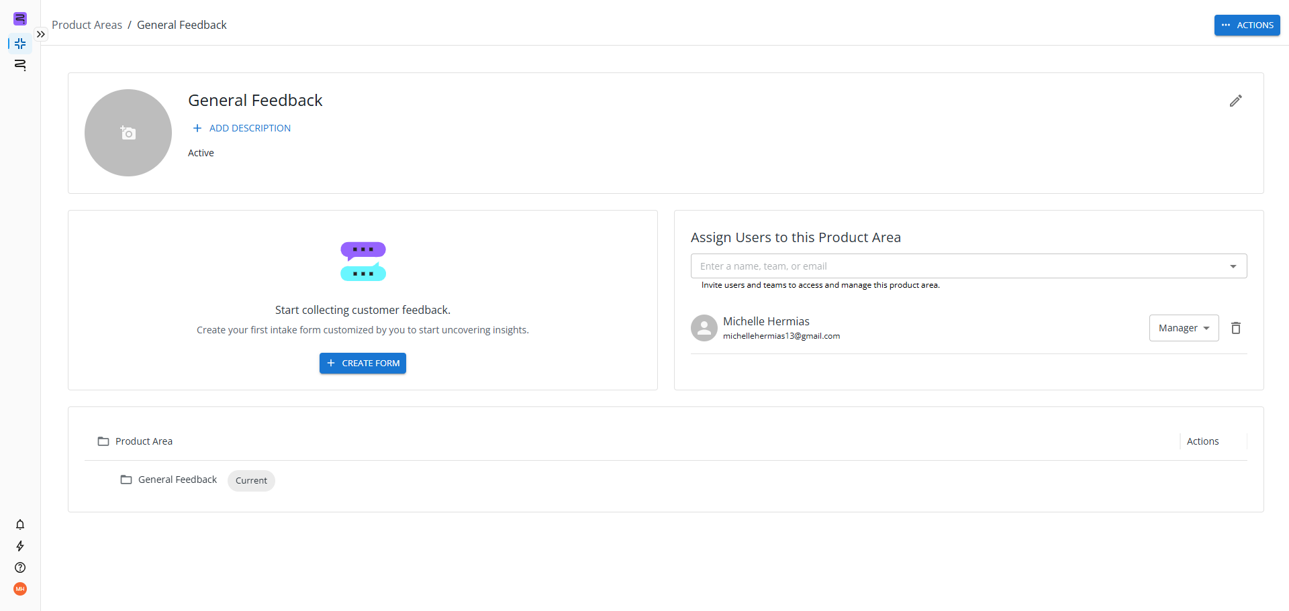Open the Product Areas sidebar icon
This screenshot has height=611, width=1289.
click(20, 44)
